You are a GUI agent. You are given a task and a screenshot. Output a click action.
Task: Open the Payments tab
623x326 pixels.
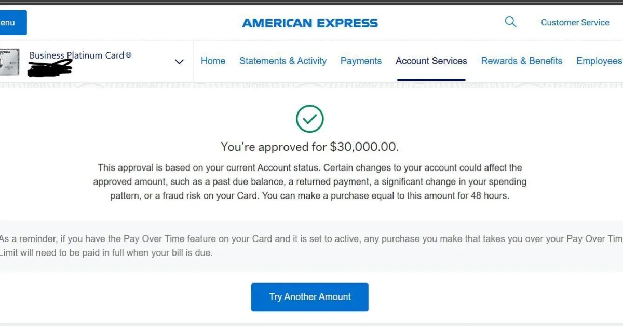pyautogui.click(x=361, y=61)
